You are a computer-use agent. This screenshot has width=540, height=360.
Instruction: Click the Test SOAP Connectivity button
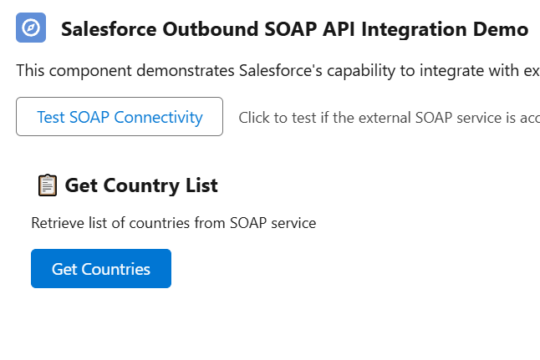tap(120, 117)
